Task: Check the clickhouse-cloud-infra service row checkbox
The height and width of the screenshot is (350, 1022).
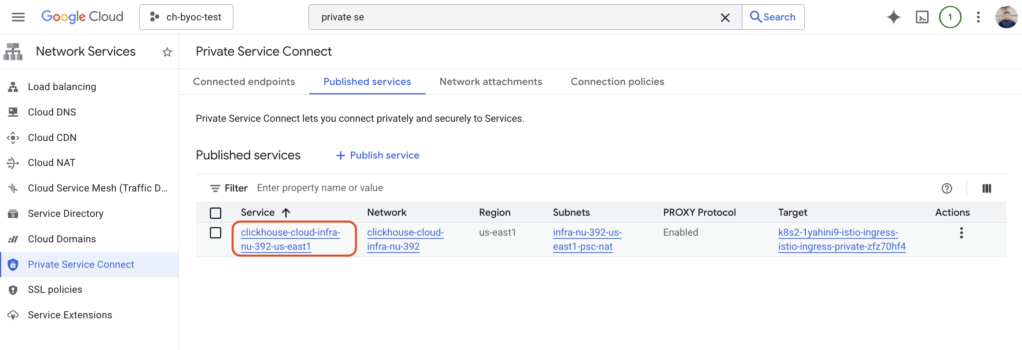Action: pyautogui.click(x=215, y=233)
